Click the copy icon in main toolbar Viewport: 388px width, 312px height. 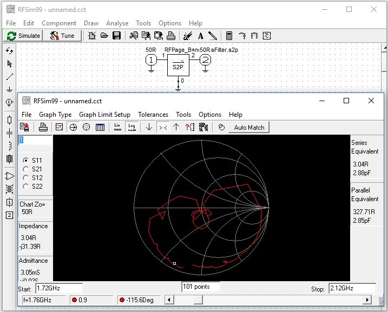[x=146, y=36]
